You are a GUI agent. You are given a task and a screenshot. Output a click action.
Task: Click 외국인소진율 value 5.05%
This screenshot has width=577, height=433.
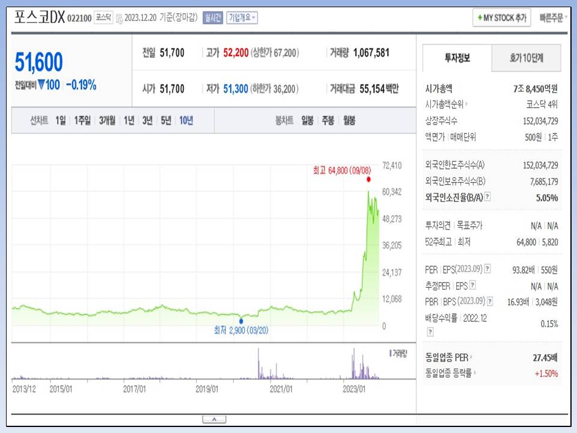point(547,198)
